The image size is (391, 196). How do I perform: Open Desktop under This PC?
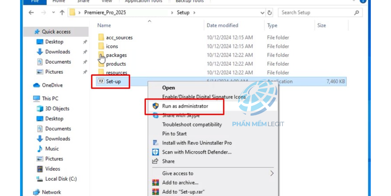[x=54, y=119]
